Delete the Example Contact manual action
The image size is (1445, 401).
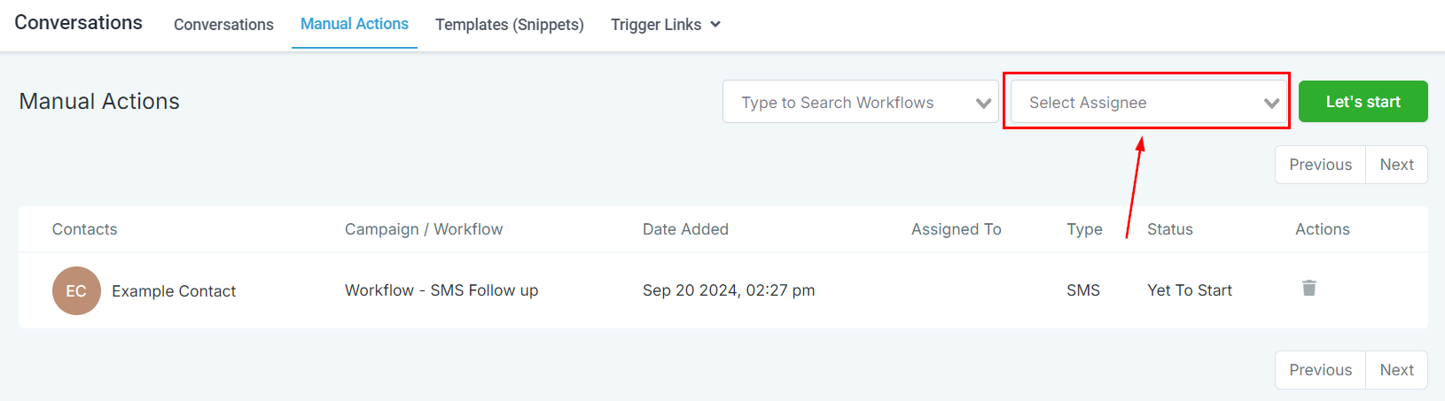[x=1308, y=288]
